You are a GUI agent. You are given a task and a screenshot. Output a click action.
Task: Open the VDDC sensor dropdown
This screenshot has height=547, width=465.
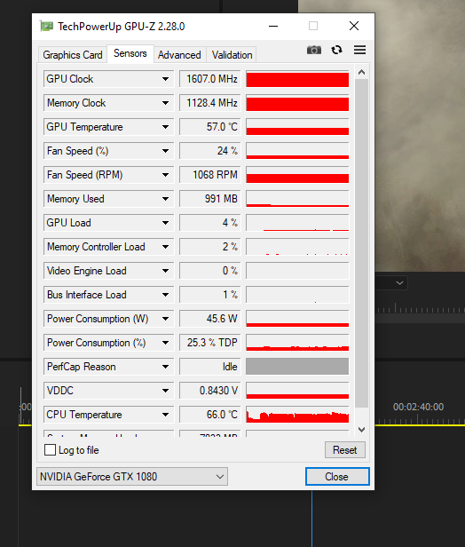pos(166,391)
